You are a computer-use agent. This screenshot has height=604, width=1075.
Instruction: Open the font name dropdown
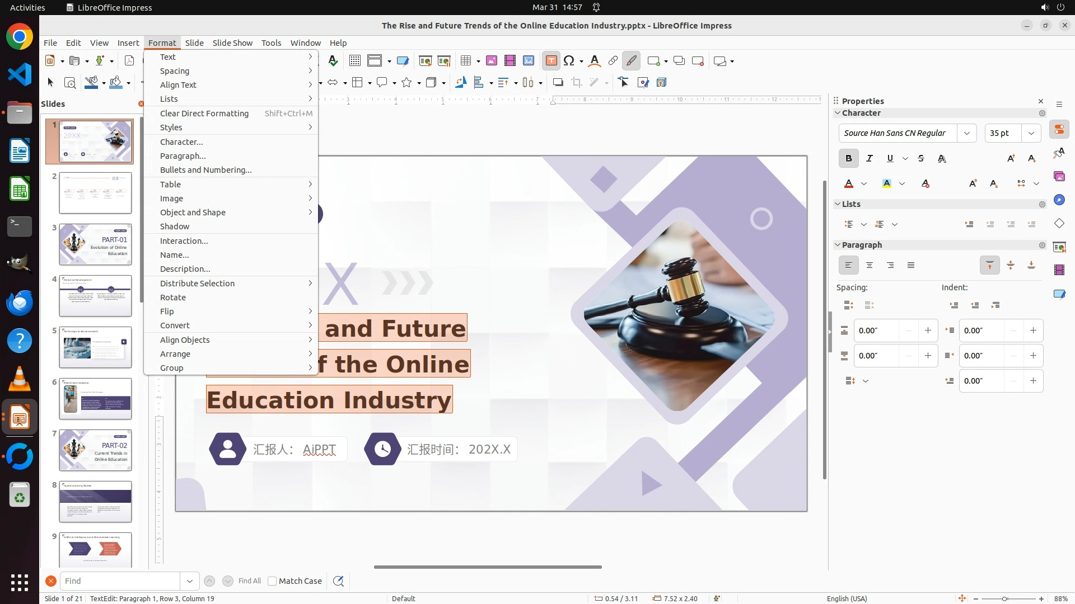(967, 133)
